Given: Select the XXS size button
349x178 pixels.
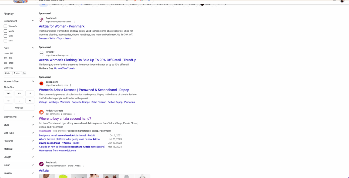Looking at the screenshot, I should pyautogui.click(x=8, y=93).
